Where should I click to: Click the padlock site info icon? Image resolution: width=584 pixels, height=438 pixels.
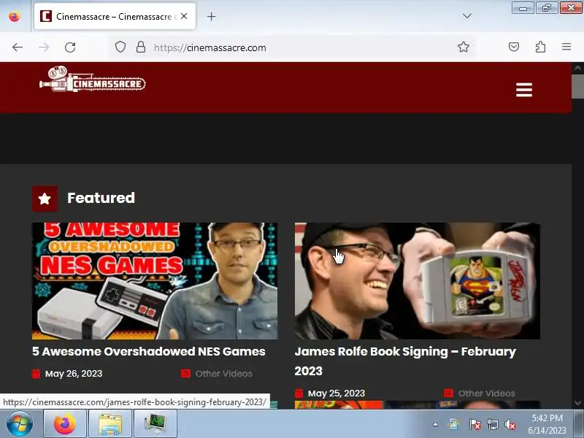[x=140, y=47]
